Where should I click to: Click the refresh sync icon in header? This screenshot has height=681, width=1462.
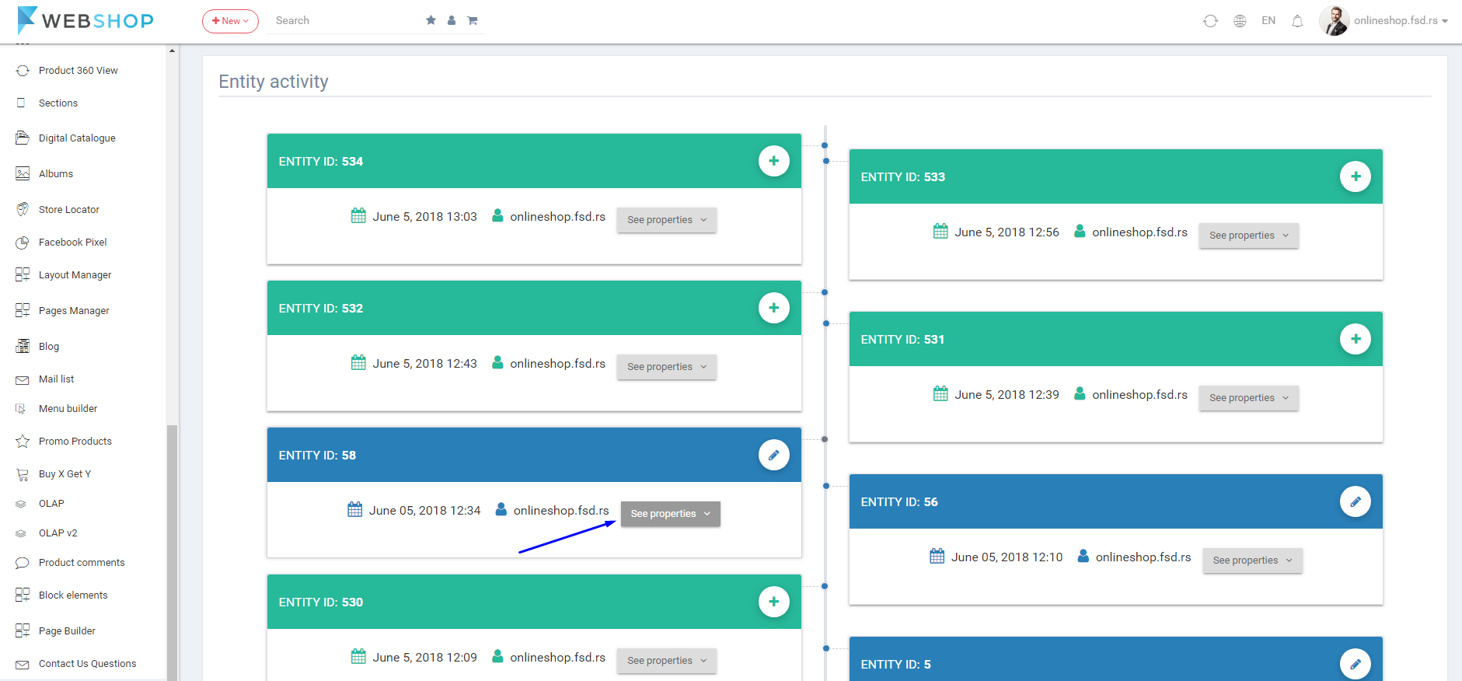coord(1210,21)
